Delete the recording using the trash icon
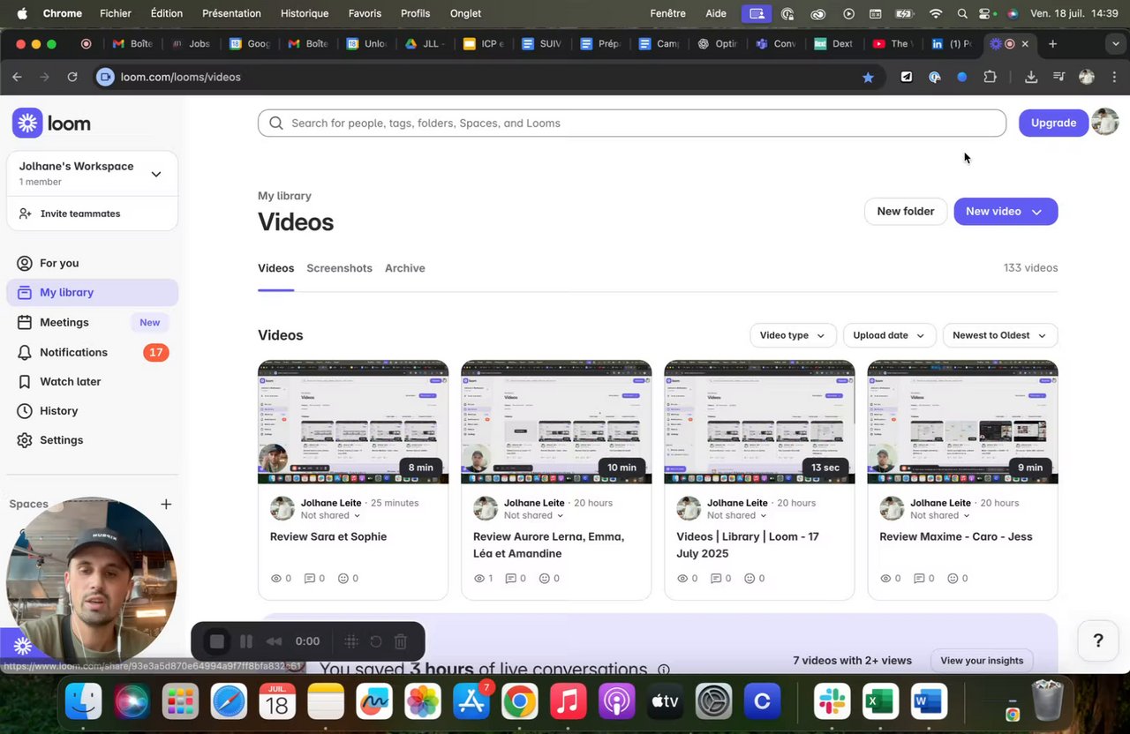1130x734 pixels. [x=401, y=641]
